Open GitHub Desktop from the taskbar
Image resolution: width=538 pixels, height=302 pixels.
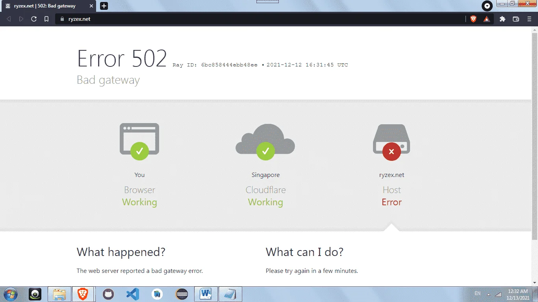[108, 294]
